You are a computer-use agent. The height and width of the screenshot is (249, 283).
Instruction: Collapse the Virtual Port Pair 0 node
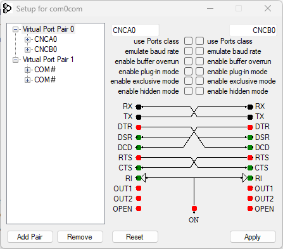click(15, 29)
